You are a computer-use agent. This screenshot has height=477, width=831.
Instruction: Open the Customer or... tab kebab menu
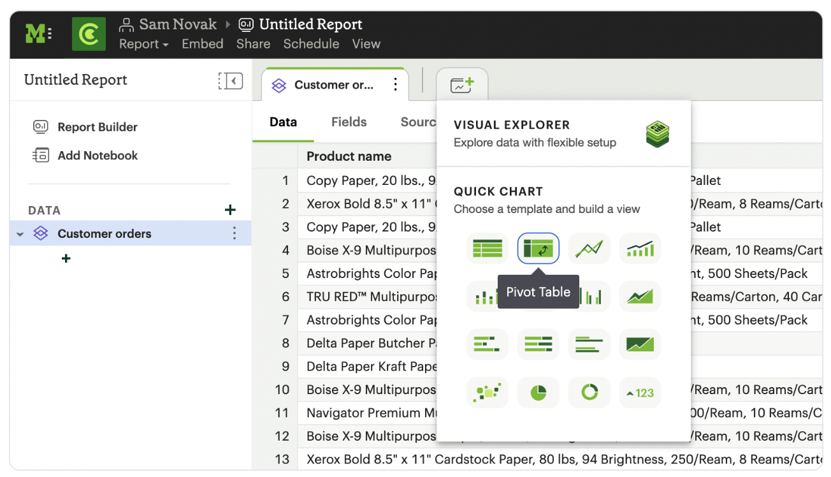(396, 84)
